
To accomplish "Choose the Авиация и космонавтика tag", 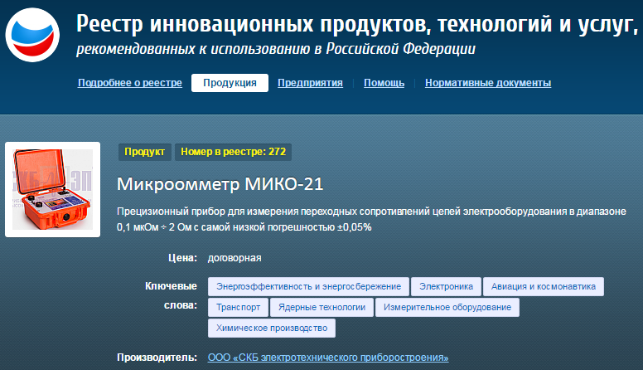I will [544, 287].
